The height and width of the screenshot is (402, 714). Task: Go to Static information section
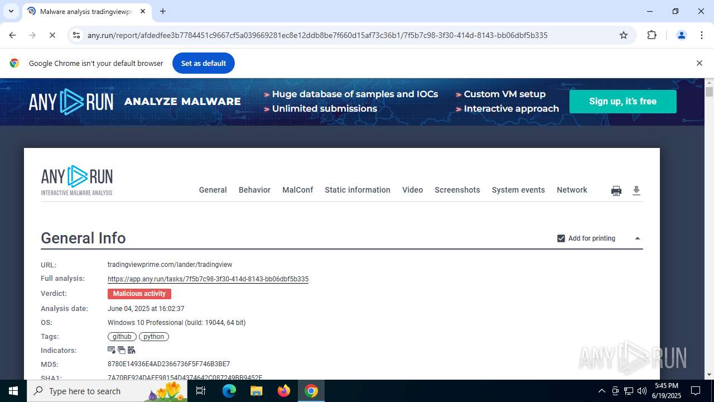click(x=358, y=190)
